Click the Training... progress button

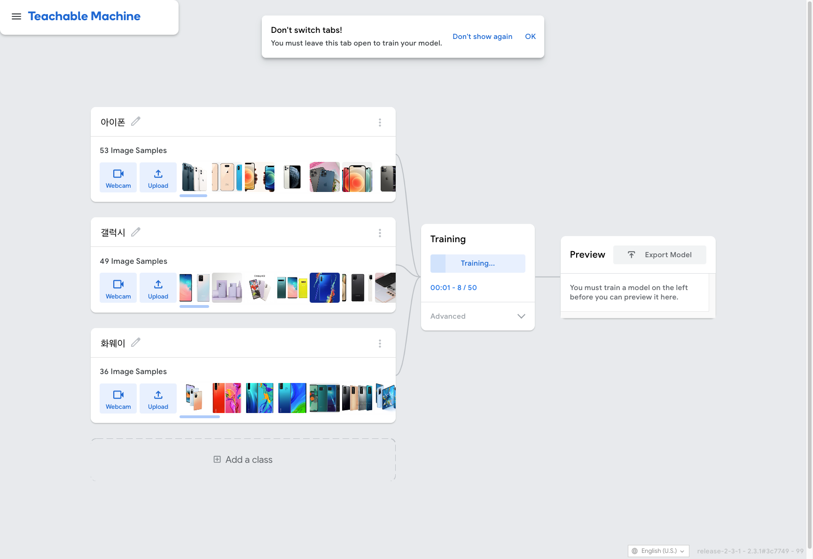coord(478,263)
